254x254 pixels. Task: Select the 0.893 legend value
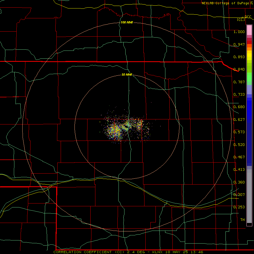click(239, 57)
